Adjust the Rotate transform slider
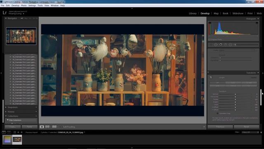 235,99
